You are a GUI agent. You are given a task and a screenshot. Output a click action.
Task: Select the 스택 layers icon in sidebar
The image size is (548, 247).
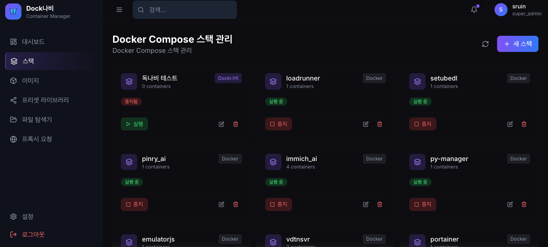13,61
